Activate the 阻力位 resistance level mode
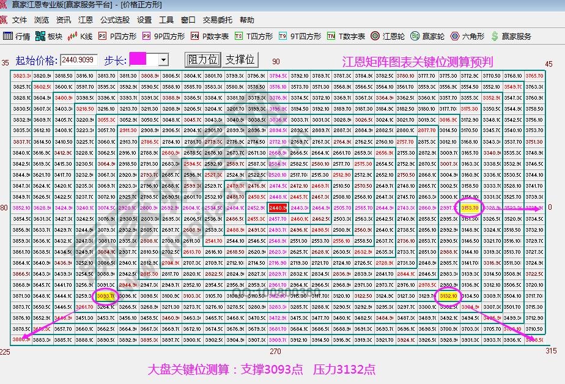 (202, 59)
